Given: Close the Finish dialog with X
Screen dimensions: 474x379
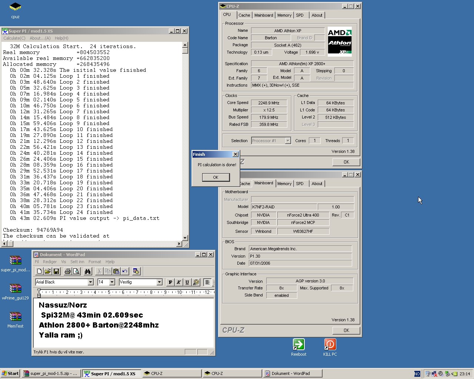Looking at the screenshot, I should pyautogui.click(x=236, y=154).
